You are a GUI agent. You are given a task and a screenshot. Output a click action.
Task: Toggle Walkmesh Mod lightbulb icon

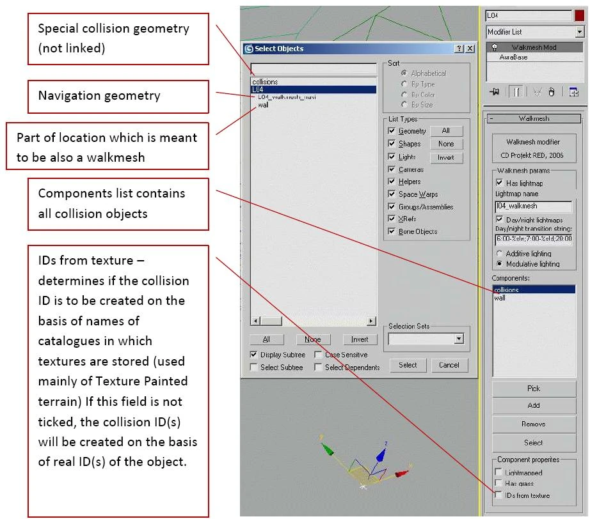point(495,47)
